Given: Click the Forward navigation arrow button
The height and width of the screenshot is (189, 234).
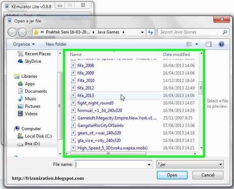Looking at the screenshot, I should [22, 32].
